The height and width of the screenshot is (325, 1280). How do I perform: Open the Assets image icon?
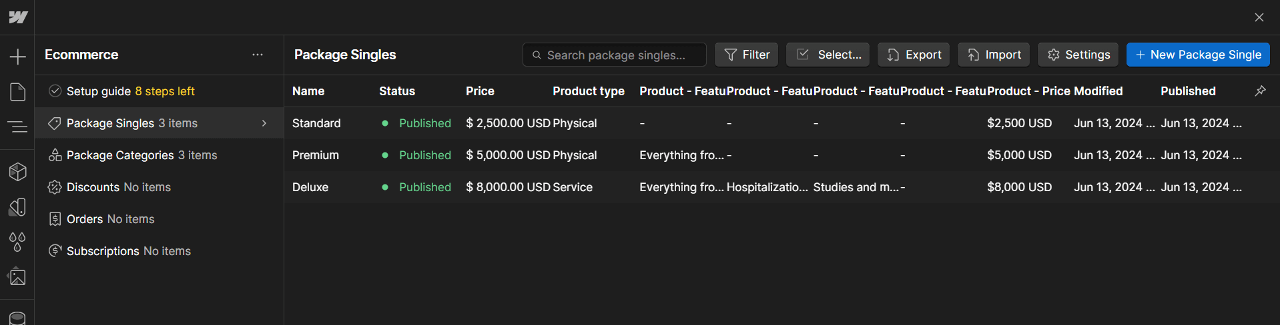point(17,276)
